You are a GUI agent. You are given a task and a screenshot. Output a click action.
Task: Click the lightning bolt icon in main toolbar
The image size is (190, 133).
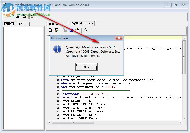click(x=5, y=16)
